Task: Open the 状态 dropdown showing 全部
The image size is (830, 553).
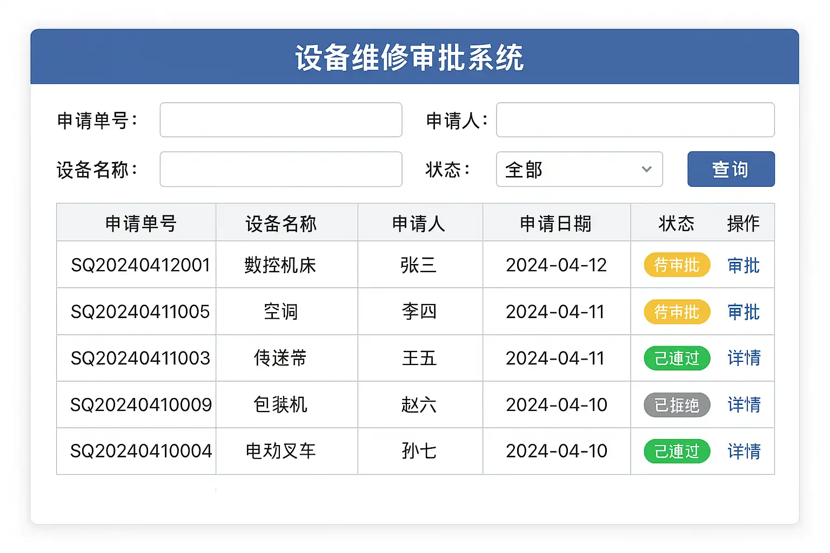Action: [579, 169]
